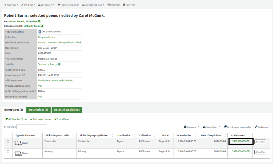Expand the Nouveau dropdown menu

coord(11,5)
